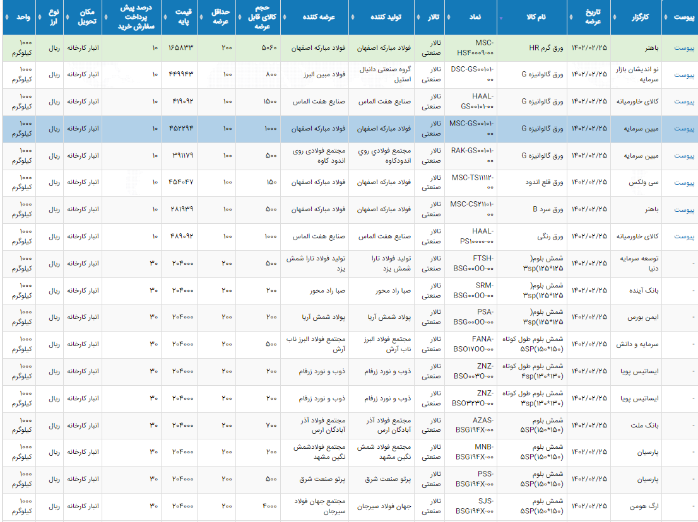The image size is (698, 522).
Task: Open پیوست link for HAAL-PS ورق رنگی row
Action: [x=683, y=236]
